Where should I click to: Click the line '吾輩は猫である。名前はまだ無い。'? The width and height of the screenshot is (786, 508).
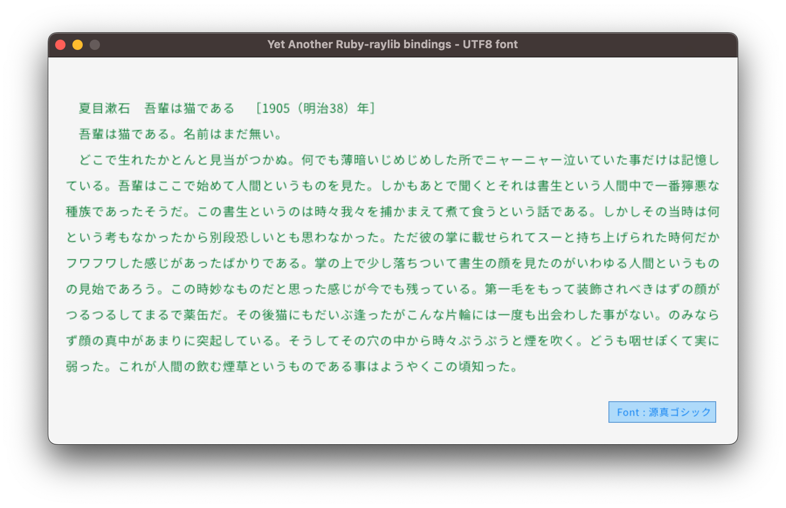click(x=180, y=134)
